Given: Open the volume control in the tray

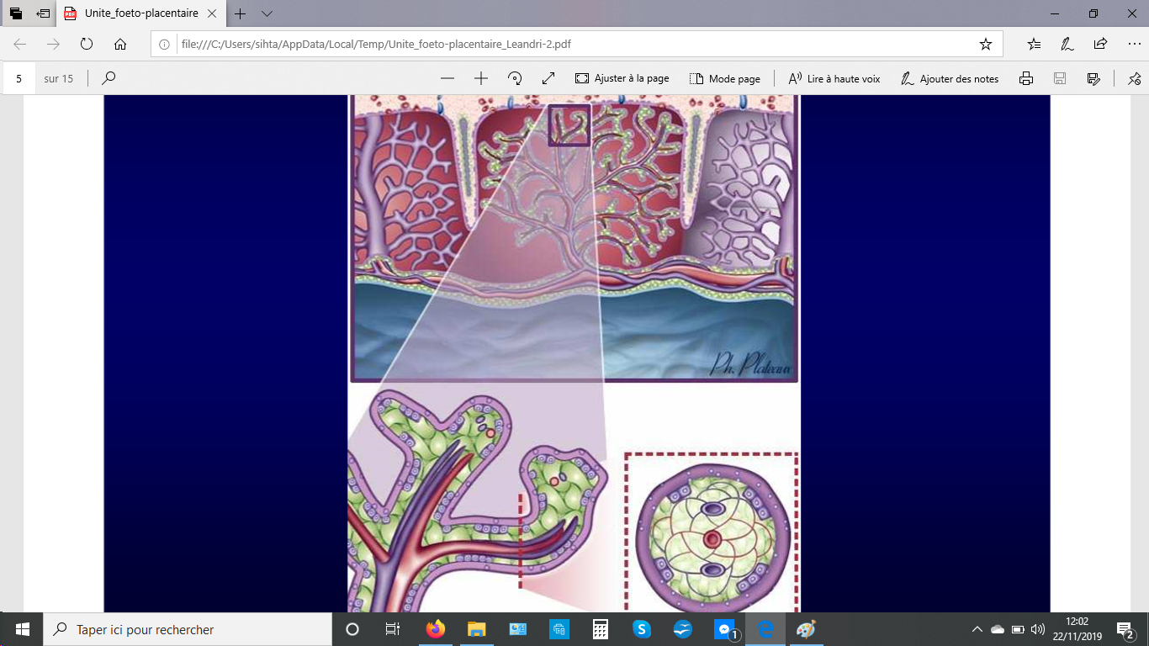Looking at the screenshot, I should click(x=1038, y=629).
